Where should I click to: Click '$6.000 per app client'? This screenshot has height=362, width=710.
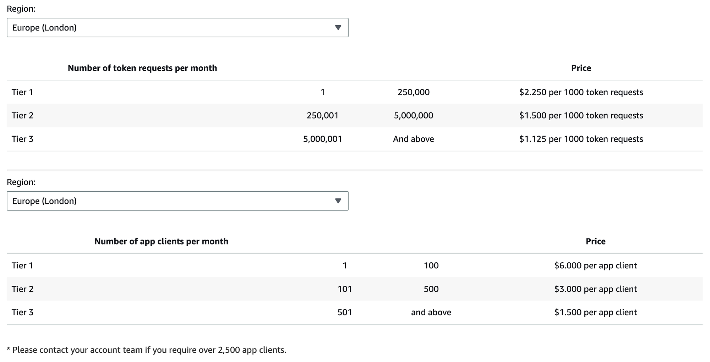click(x=596, y=265)
